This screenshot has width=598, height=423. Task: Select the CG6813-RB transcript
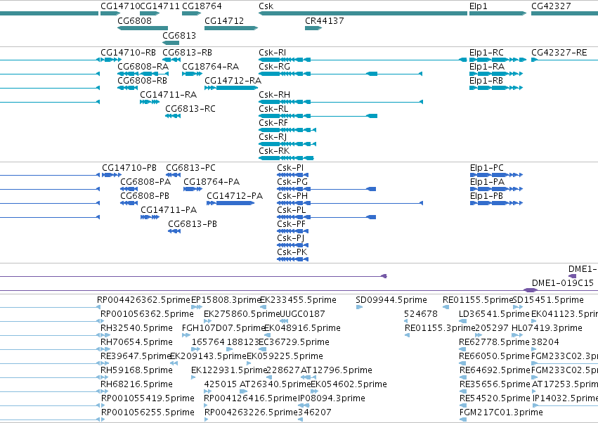(x=171, y=60)
